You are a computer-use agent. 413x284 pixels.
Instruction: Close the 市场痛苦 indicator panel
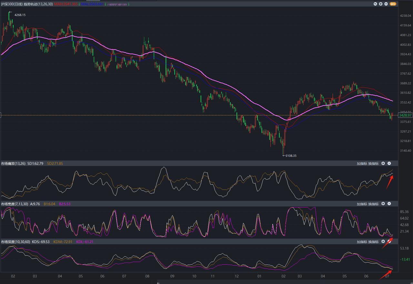click(x=389, y=163)
